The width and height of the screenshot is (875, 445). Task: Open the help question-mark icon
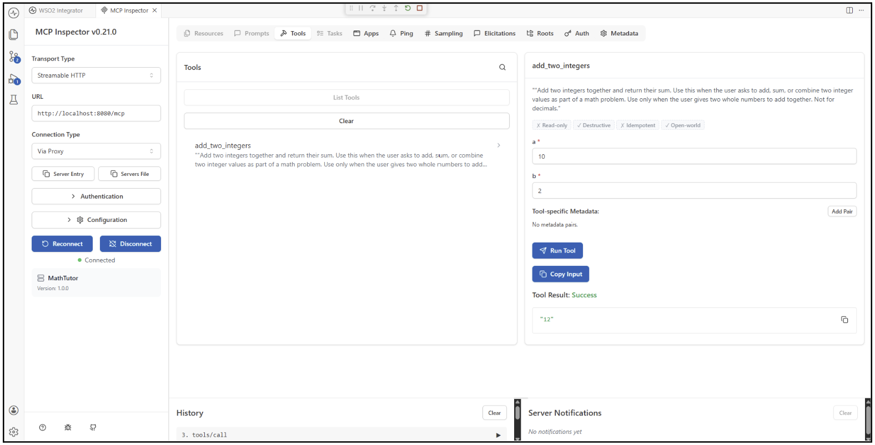click(x=43, y=428)
